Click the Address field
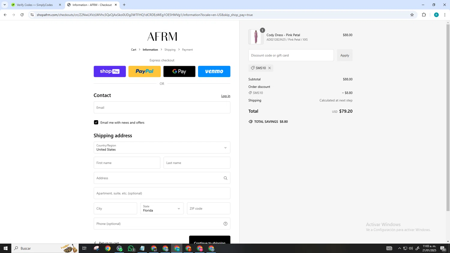The width and height of the screenshot is (450, 253). coord(162,178)
